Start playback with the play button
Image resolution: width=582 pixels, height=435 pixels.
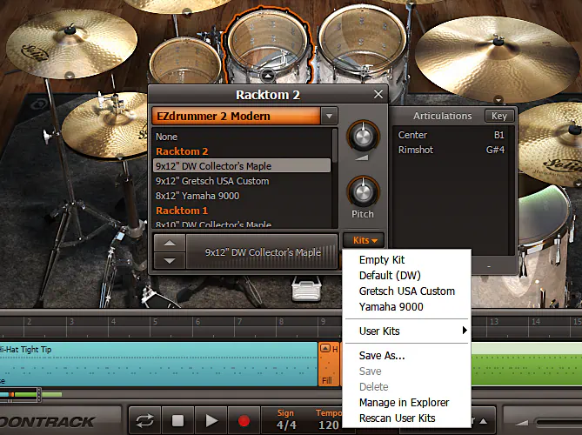(211, 421)
